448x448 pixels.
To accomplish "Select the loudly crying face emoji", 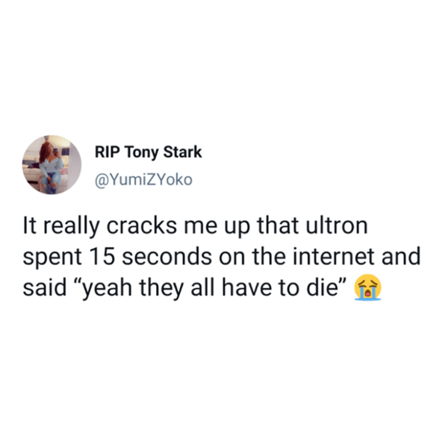I will tap(367, 287).
